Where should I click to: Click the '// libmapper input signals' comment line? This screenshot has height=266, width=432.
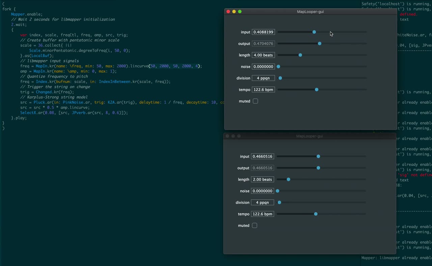point(50,61)
